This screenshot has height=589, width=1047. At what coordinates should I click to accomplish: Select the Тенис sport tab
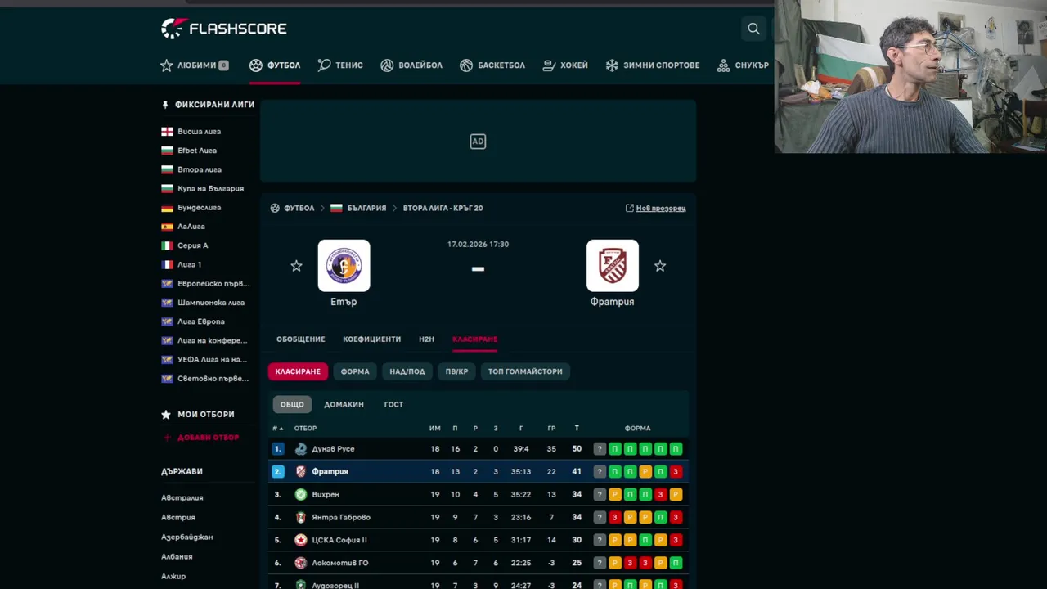[x=340, y=65]
